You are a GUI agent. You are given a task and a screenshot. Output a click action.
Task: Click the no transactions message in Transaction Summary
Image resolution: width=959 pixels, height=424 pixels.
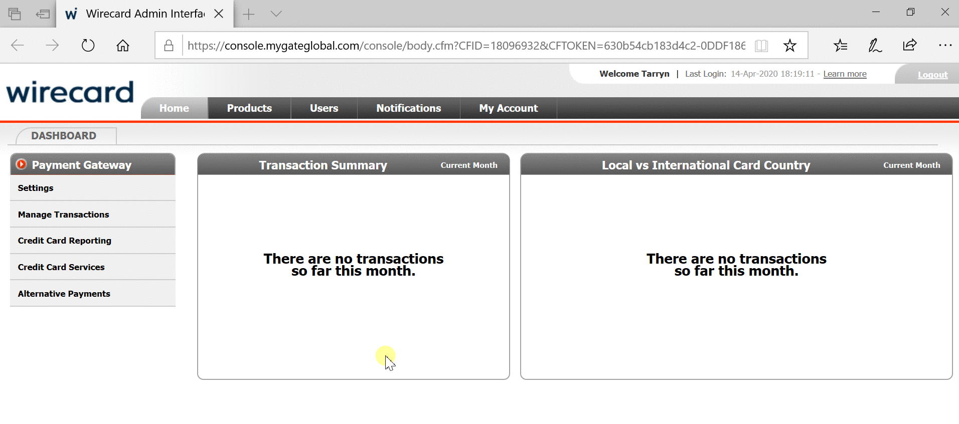[354, 265]
